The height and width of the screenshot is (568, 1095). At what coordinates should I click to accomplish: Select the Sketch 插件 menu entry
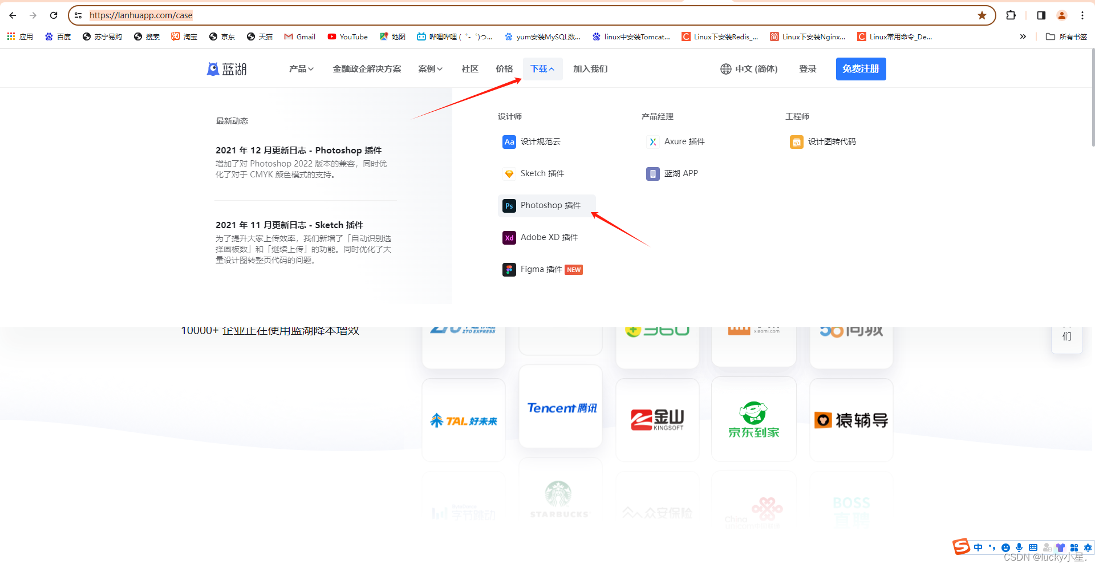point(542,173)
